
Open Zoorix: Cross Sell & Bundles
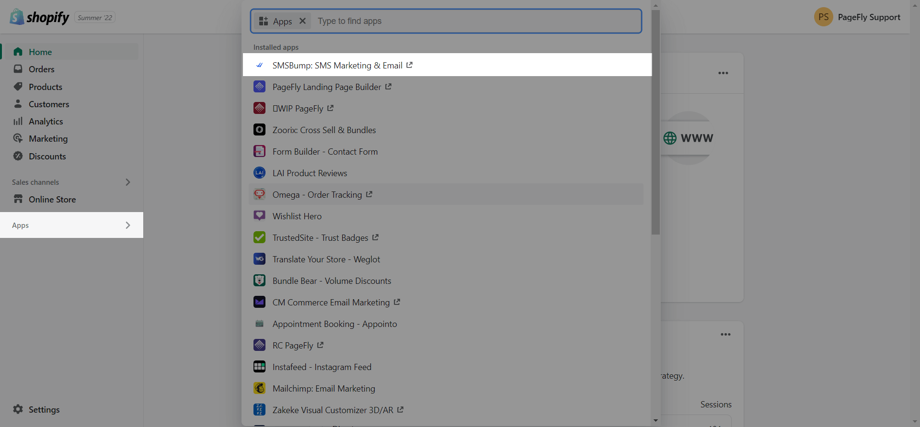(446, 130)
